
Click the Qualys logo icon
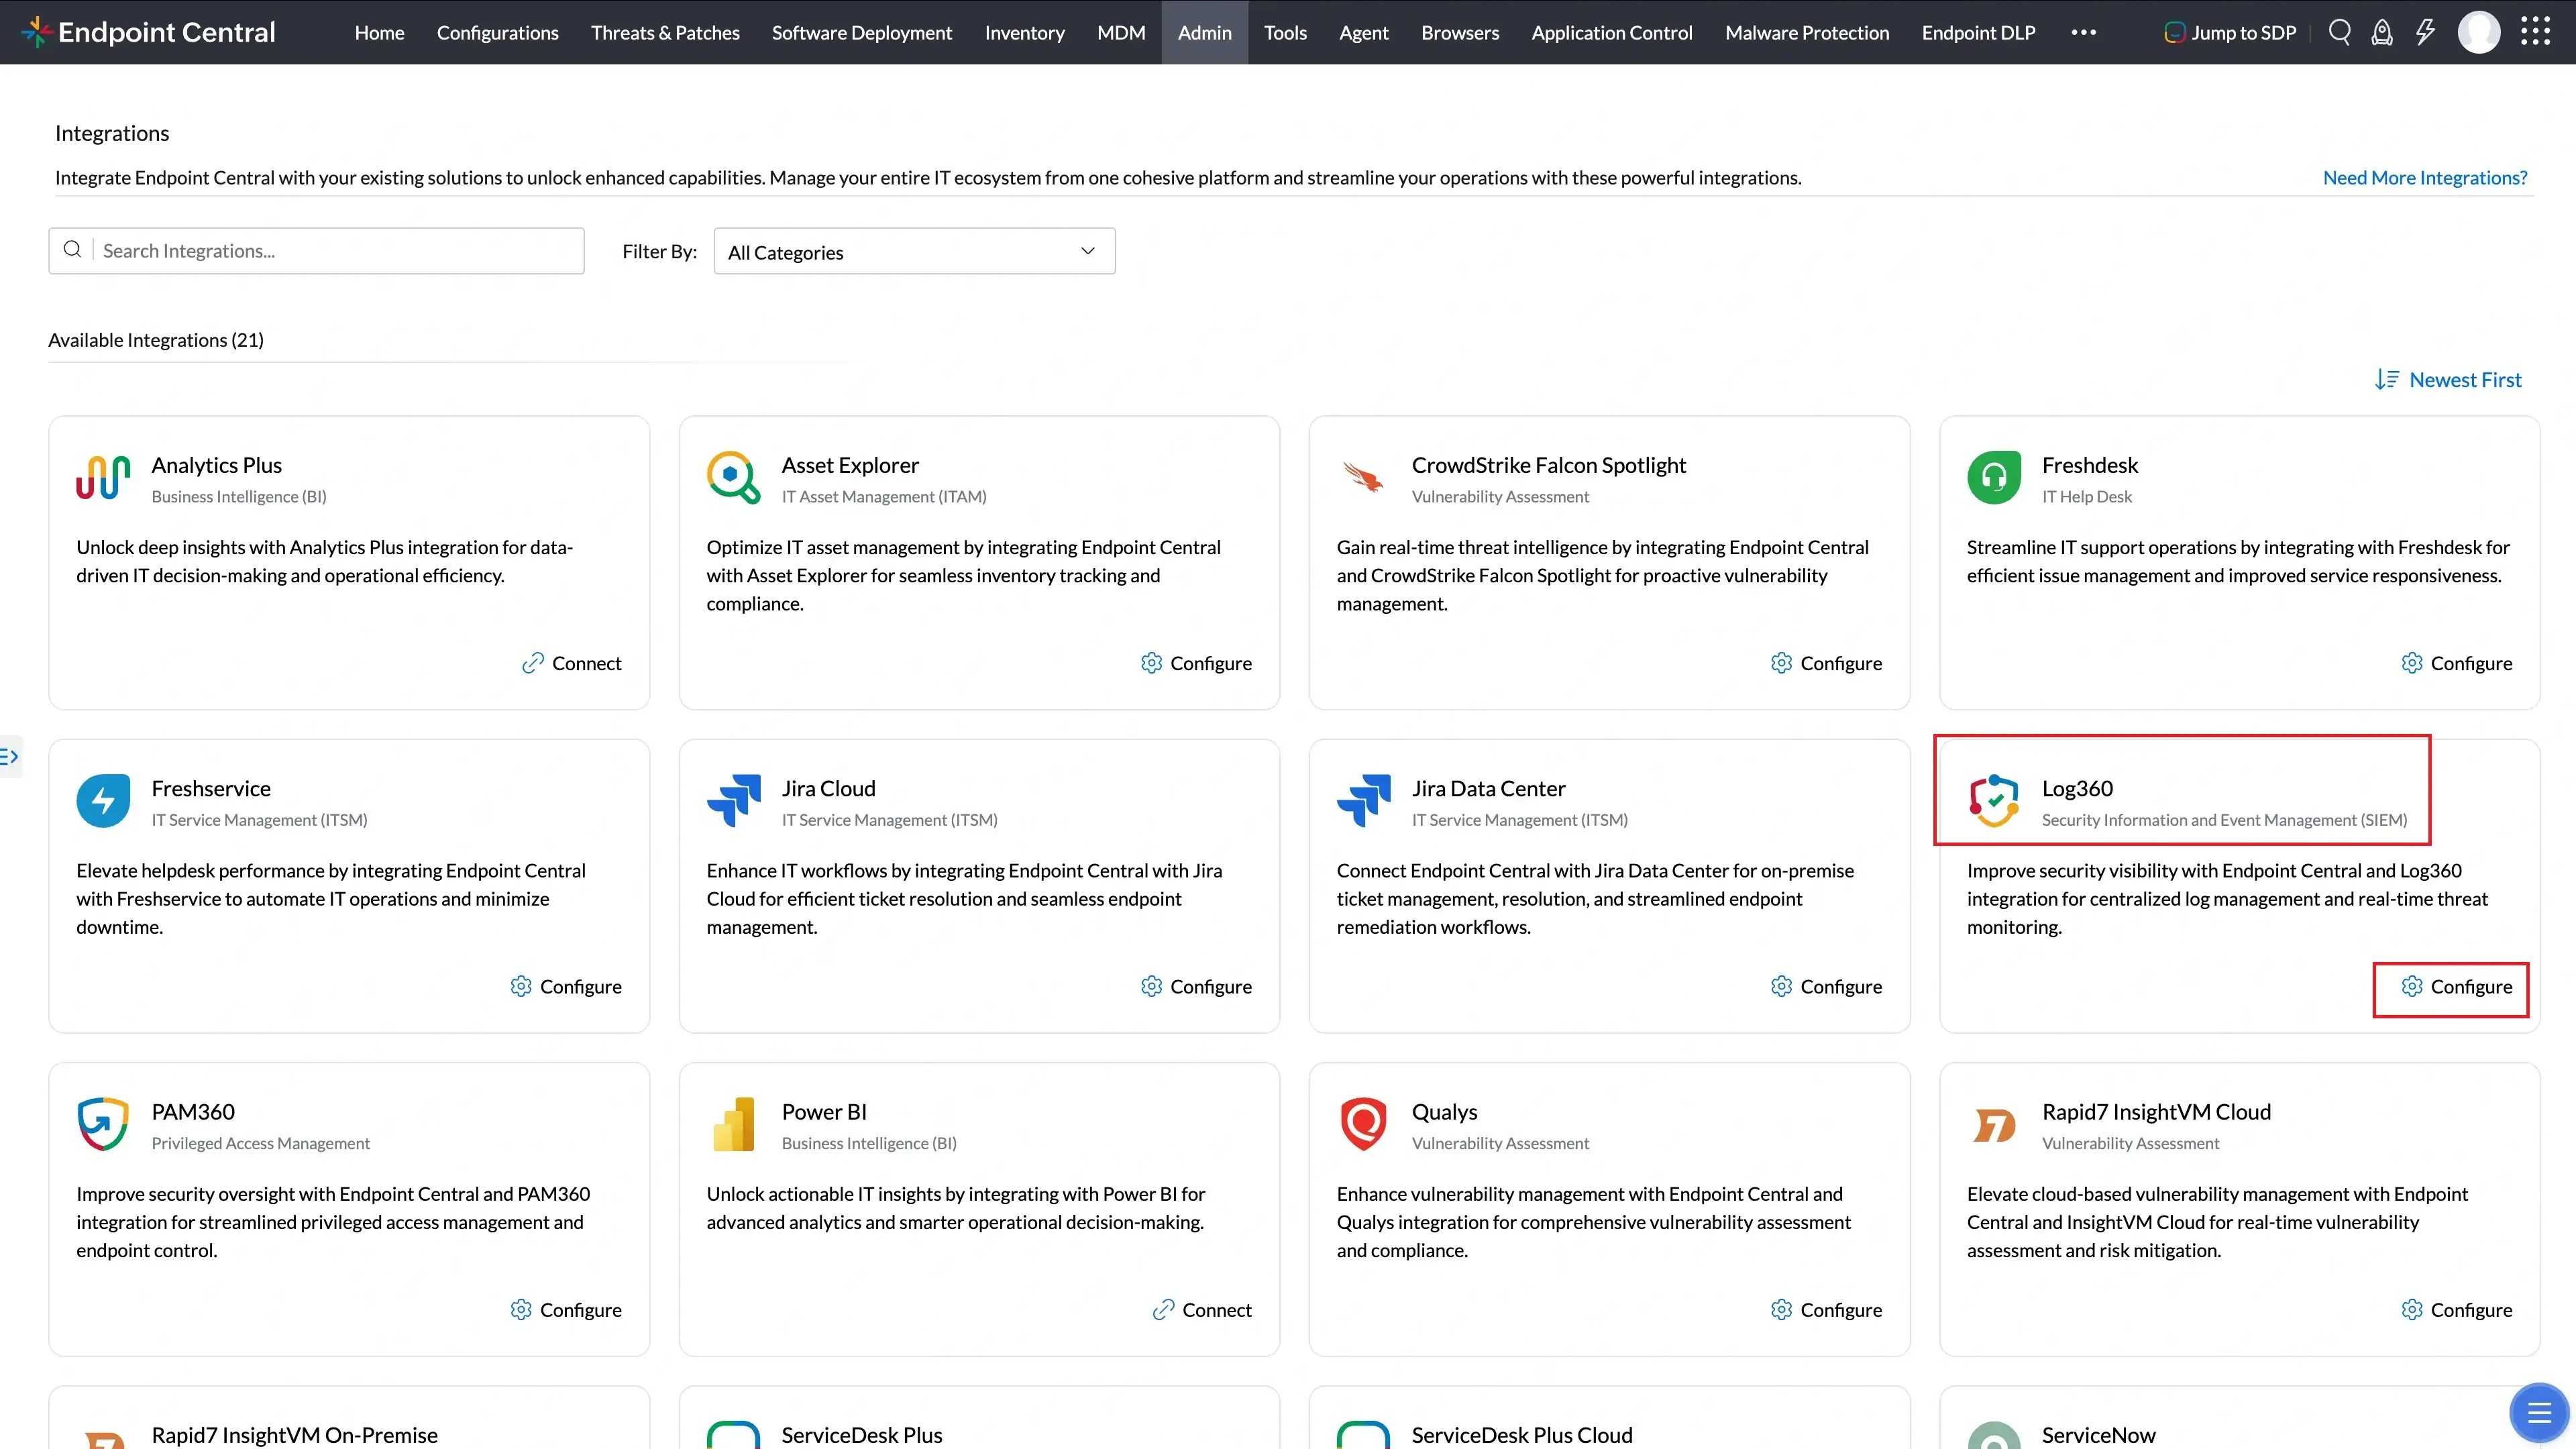click(1363, 1124)
